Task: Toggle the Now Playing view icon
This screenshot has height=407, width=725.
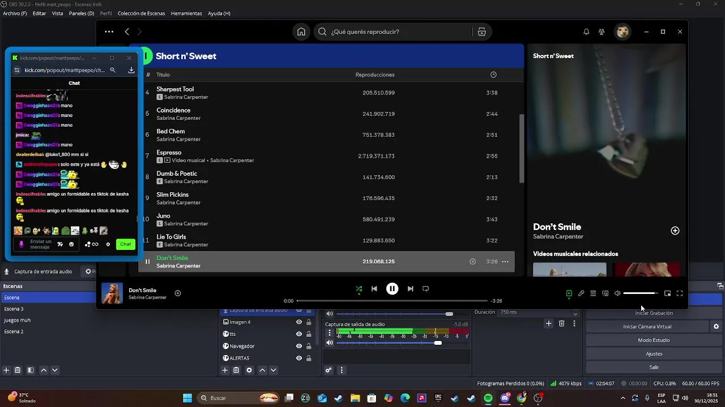Action: 569,293
